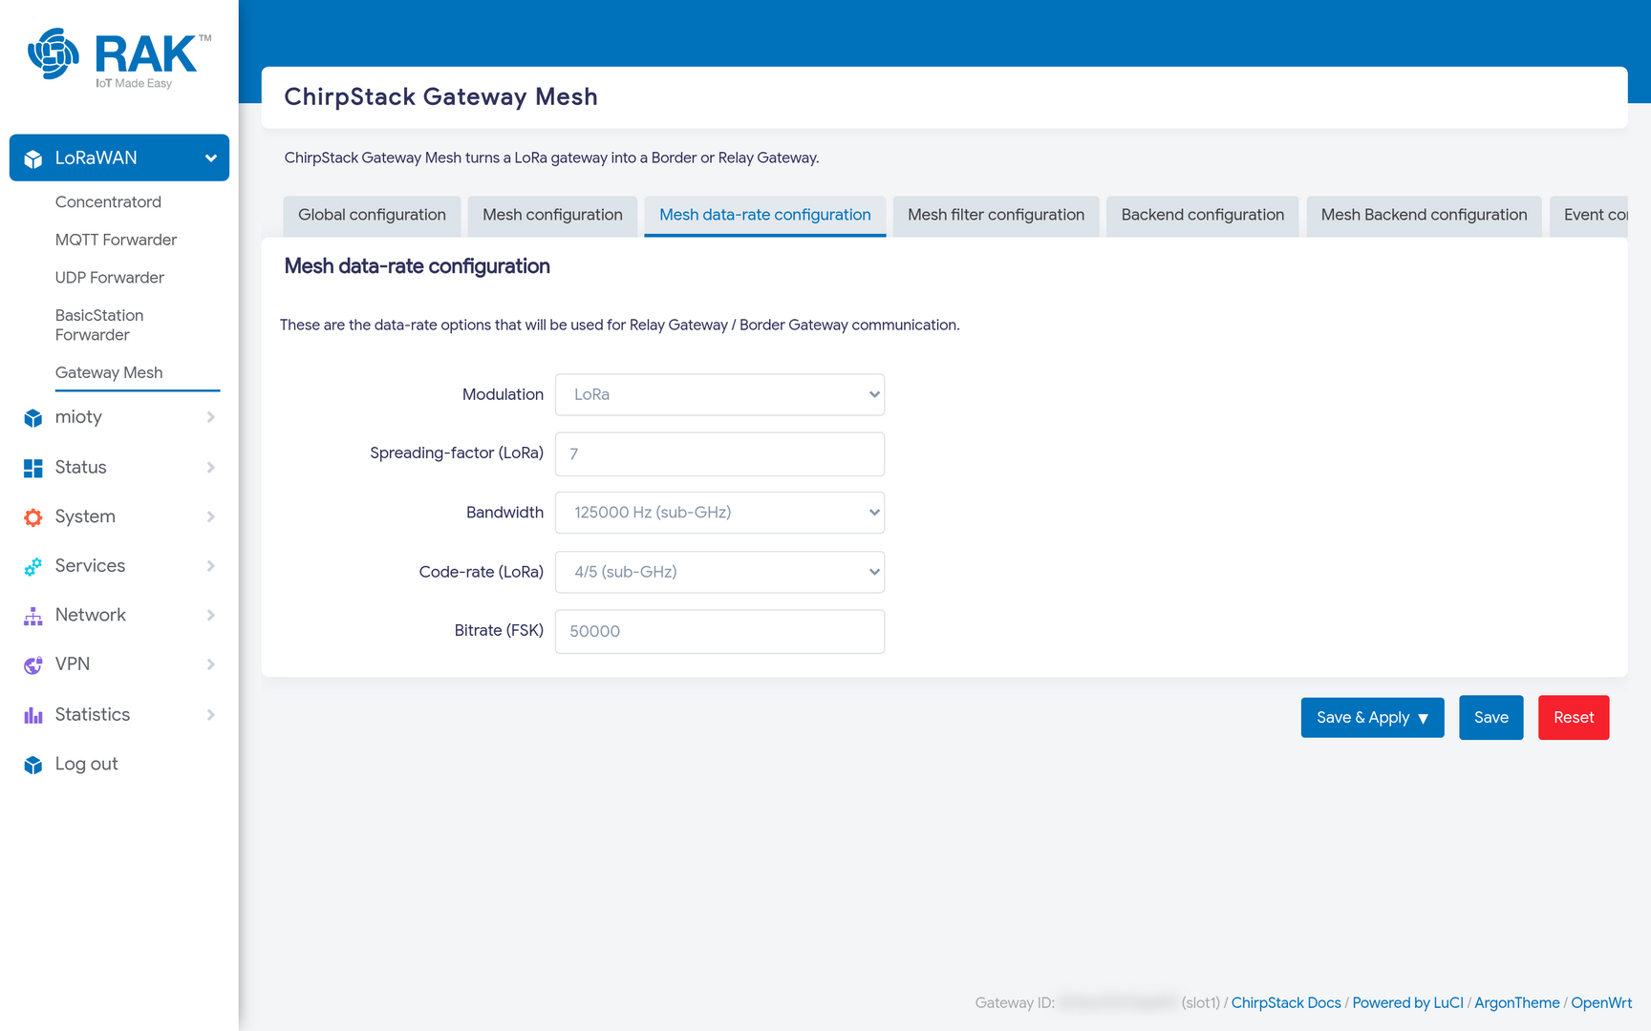Open the ArgonTheme footer link

tap(1516, 1002)
